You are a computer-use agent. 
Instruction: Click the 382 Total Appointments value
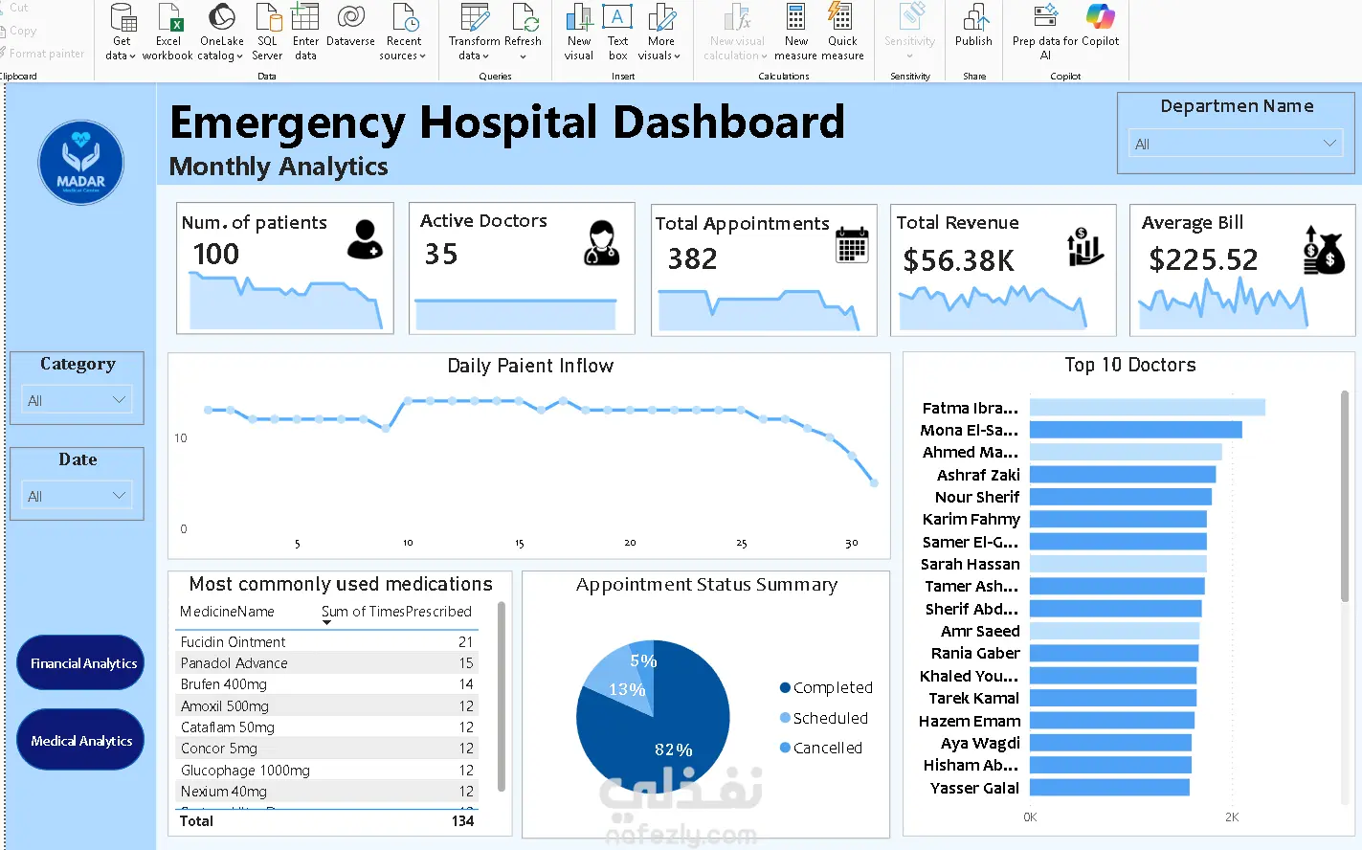pos(692,259)
